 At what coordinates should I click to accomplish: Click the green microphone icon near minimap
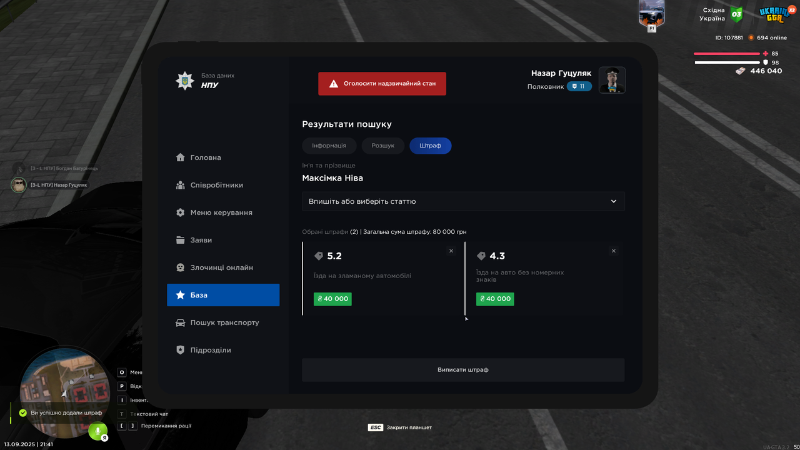tap(97, 431)
